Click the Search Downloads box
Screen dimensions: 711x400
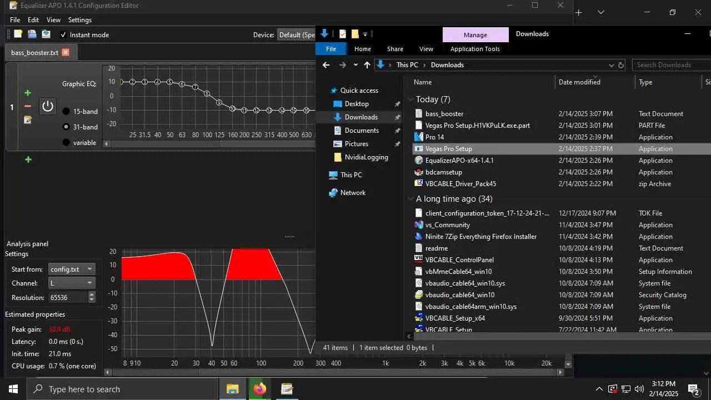[672, 65]
